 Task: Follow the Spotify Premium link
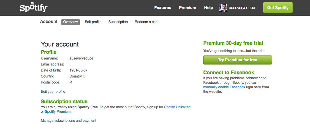coord(58,111)
